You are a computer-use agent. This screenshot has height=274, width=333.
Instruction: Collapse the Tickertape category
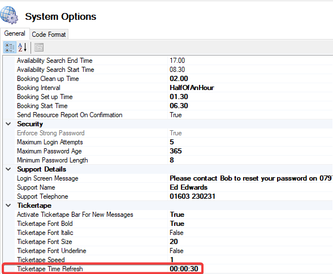click(8, 205)
